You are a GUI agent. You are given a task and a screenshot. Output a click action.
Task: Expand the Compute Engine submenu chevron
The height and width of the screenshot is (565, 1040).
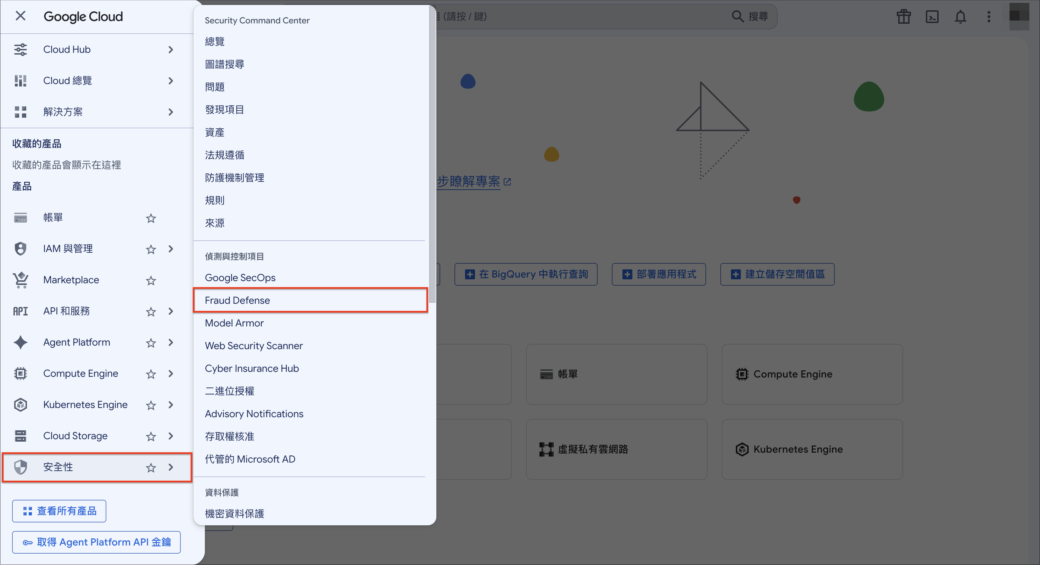coord(171,374)
